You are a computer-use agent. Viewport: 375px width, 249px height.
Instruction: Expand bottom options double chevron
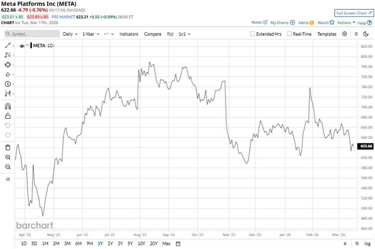[345, 244]
